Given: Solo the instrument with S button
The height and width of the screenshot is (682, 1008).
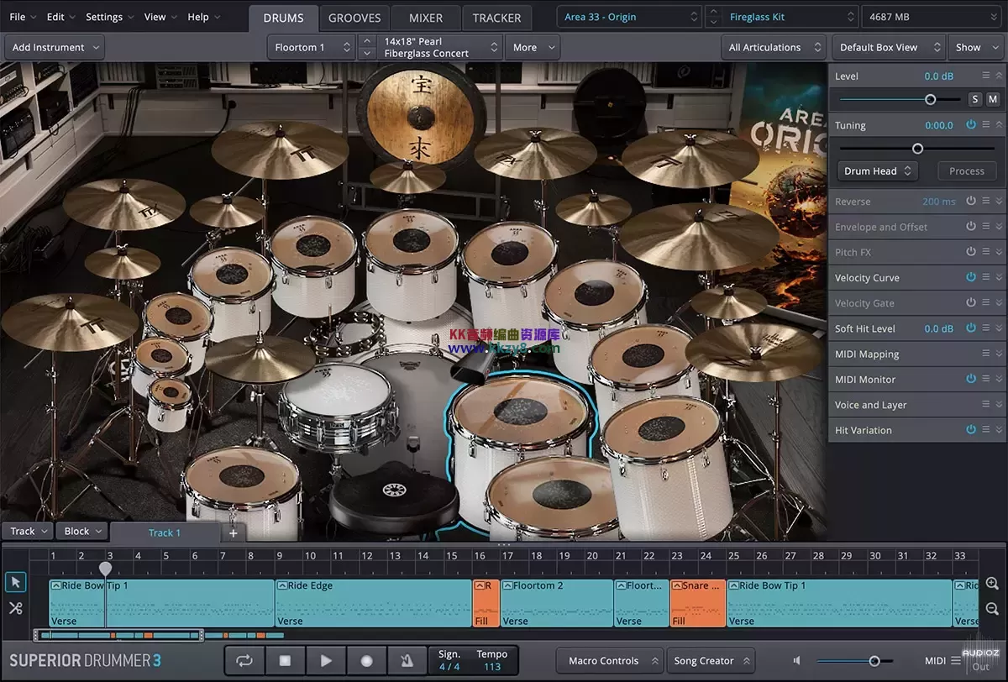Looking at the screenshot, I should tap(975, 99).
